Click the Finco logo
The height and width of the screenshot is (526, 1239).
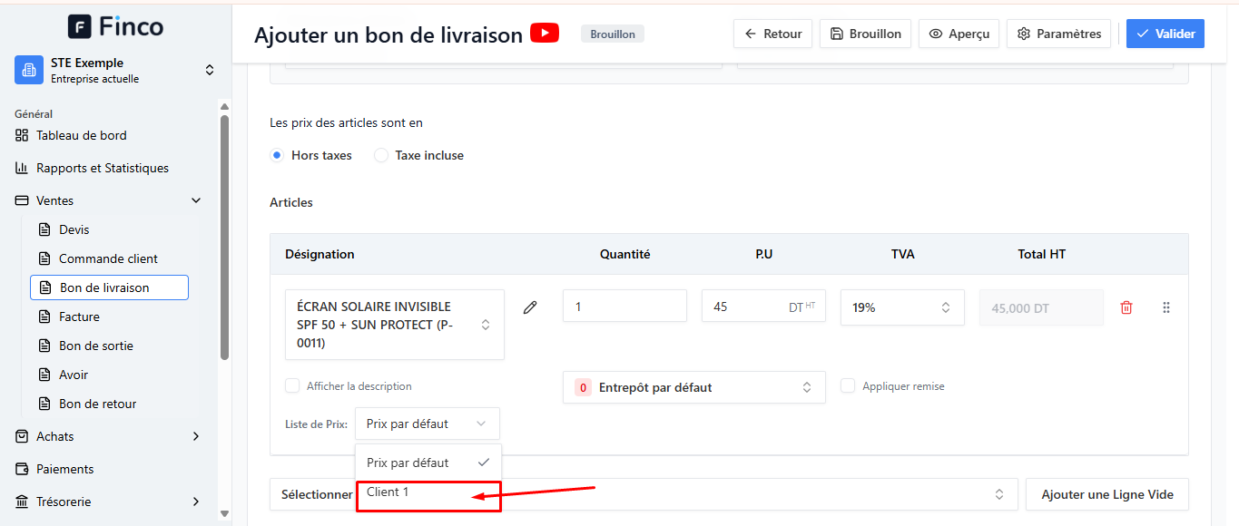116,26
